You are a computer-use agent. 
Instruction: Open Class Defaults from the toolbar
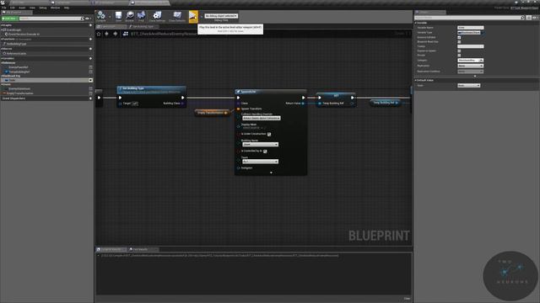177,16
